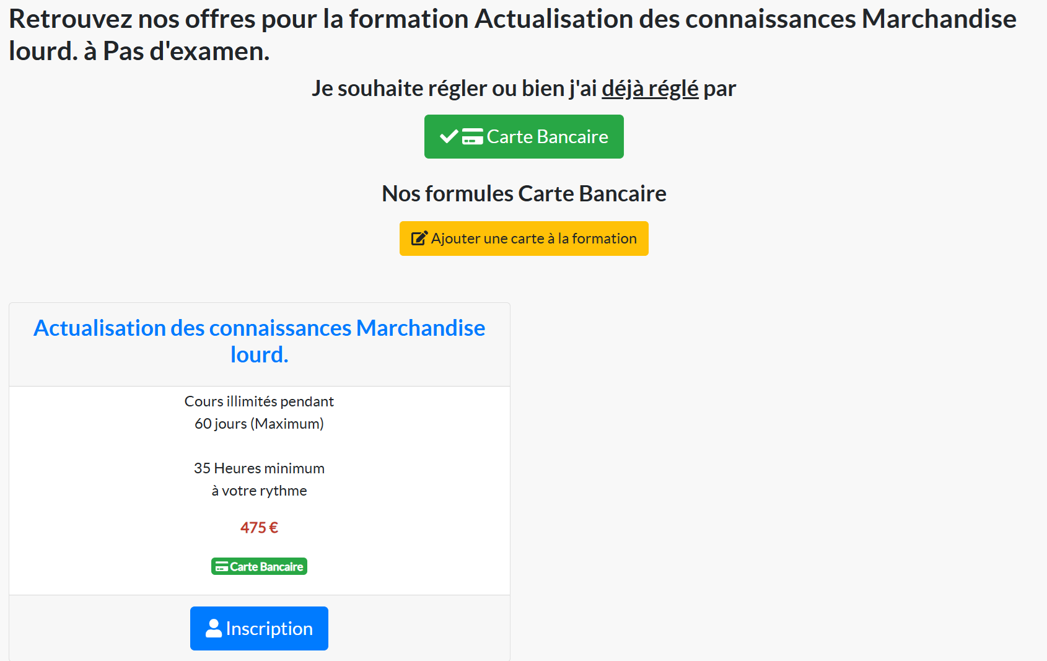Click the user icon on the Inscription button
Screen dimensions: 1047x661
point(214,628)
